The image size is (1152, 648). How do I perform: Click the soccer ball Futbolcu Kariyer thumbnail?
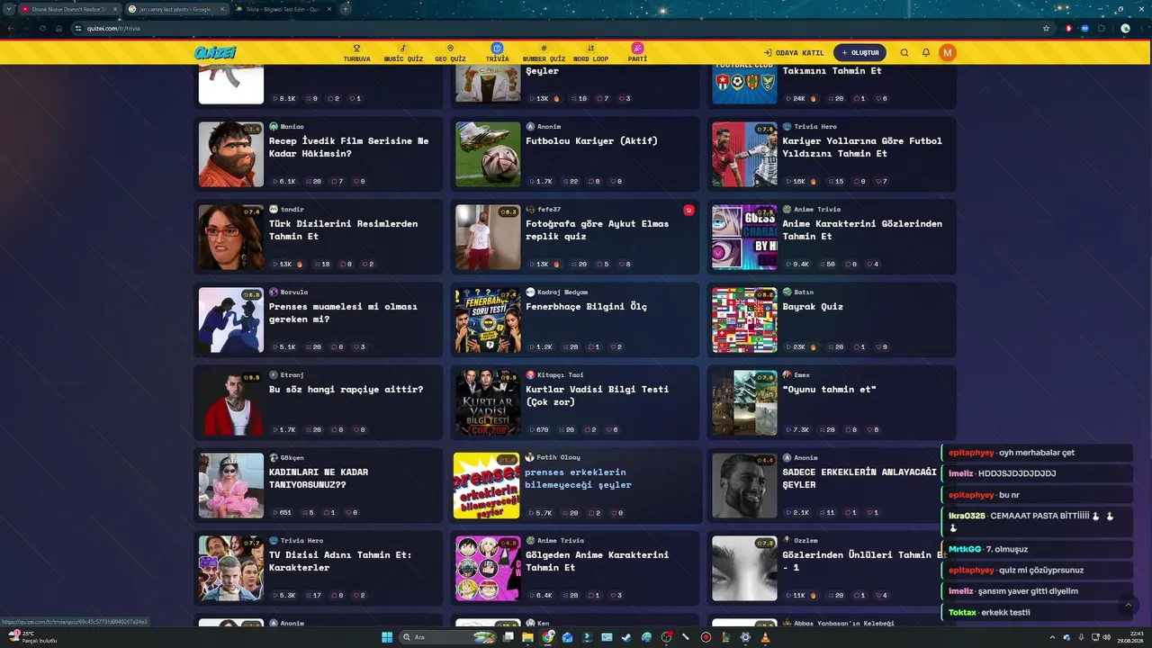pyautogui.click(x=488, y=155)
